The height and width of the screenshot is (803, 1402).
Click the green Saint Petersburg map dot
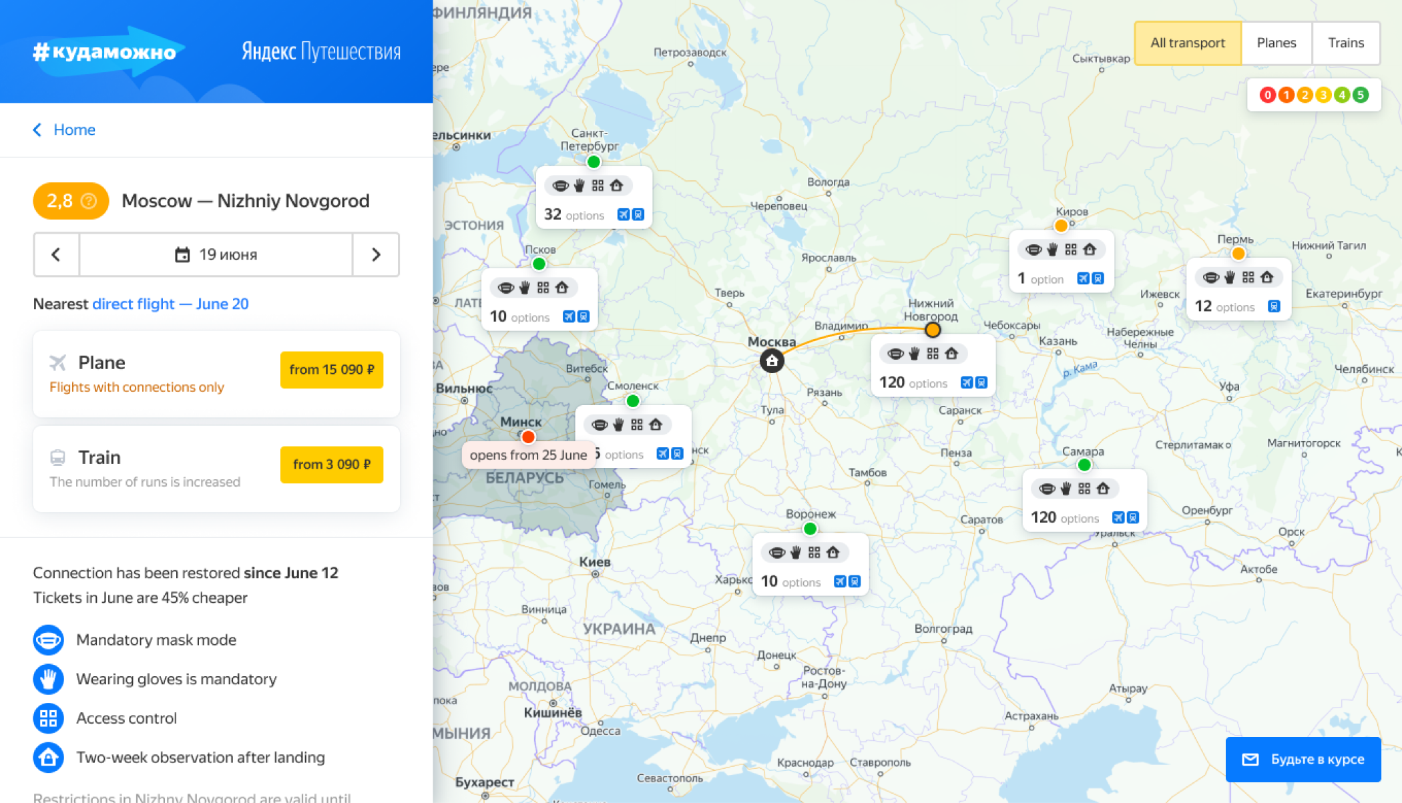coord(593,162)
